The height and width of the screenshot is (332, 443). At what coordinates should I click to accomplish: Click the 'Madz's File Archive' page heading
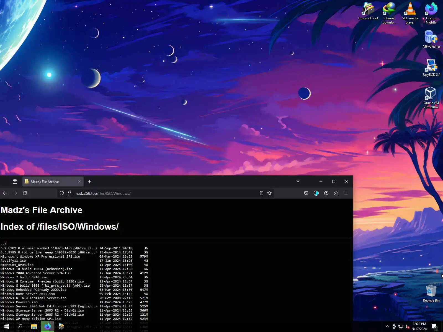[42, 210]
